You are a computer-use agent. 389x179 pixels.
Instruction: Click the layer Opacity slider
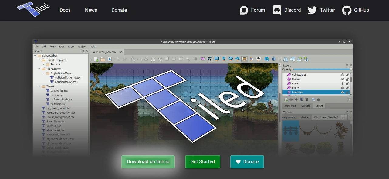[323, 69]
